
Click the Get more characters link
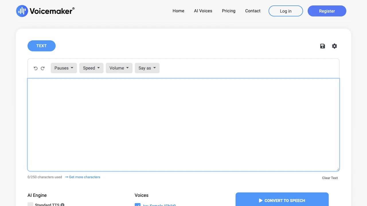point(84,177)
